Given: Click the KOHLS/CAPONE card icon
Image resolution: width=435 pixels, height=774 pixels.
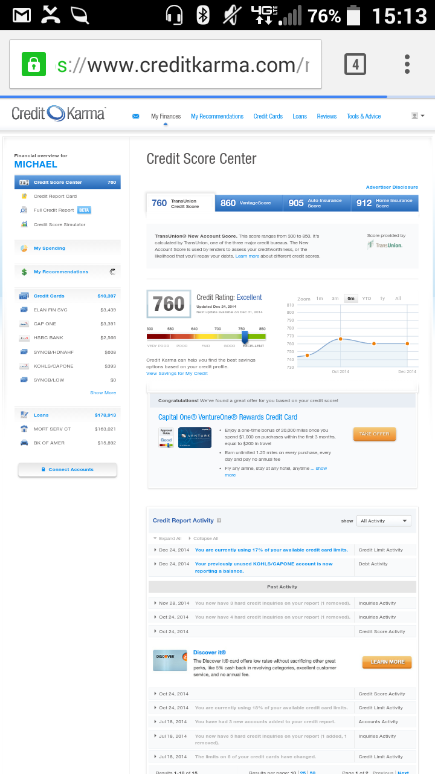Looking at the screenshot, I should pos(24,366).
